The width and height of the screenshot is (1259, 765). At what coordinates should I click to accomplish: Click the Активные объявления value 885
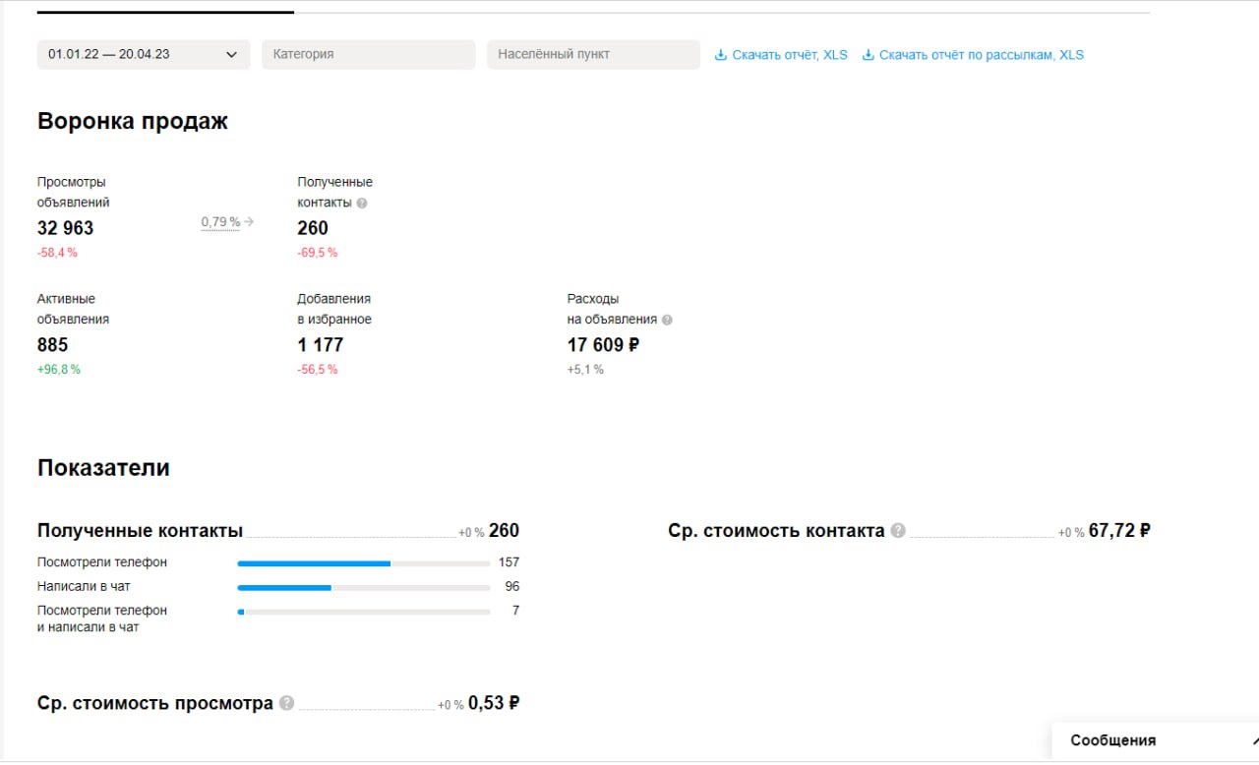tap(53, 345)
